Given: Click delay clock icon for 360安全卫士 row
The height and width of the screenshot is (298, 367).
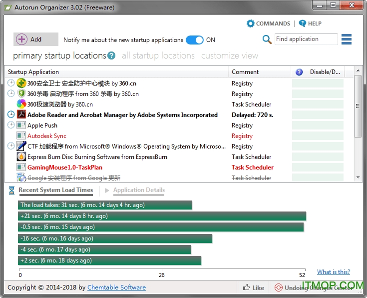Looking at the screenshot, I should (x=11, y=83).
